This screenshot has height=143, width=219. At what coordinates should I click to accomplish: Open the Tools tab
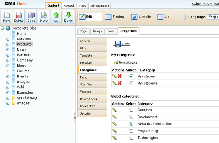82,6
